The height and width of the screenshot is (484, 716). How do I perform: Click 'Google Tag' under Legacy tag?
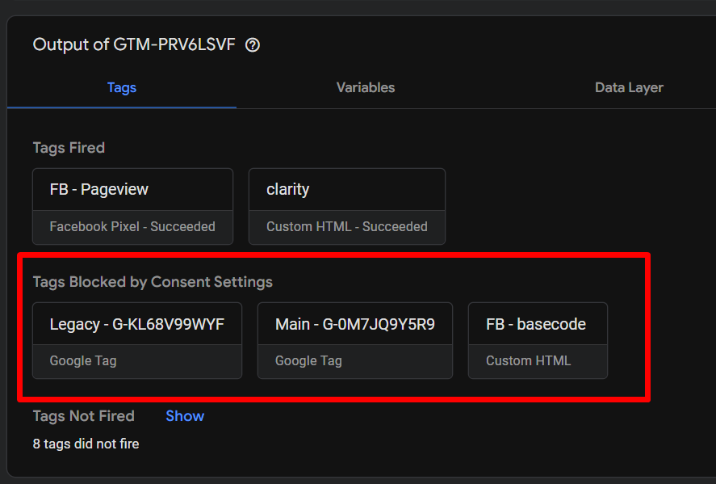point(83,361)
